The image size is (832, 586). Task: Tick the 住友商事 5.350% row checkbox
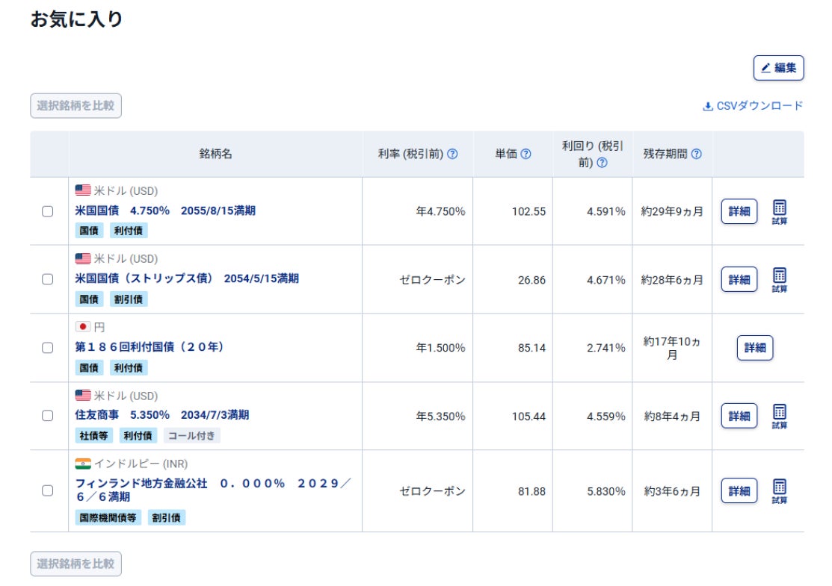[48, 416]
